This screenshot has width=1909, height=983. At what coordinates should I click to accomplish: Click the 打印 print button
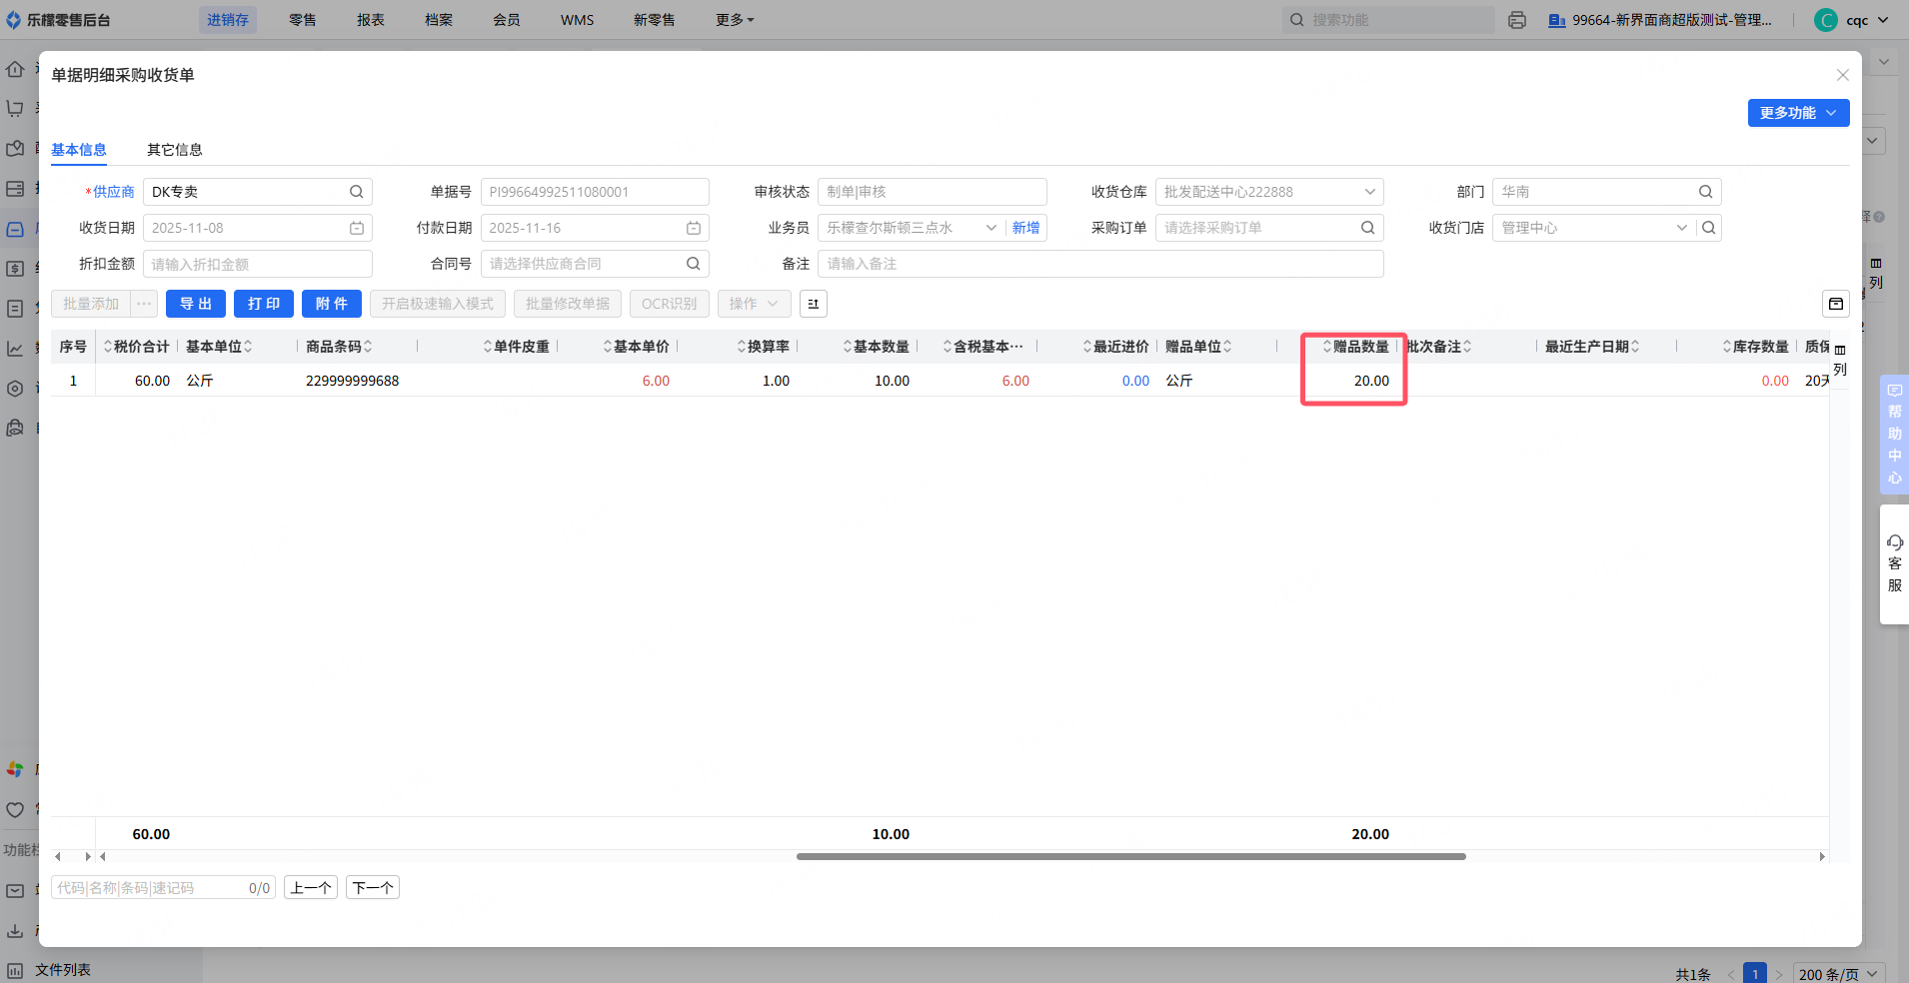point(264,304)
